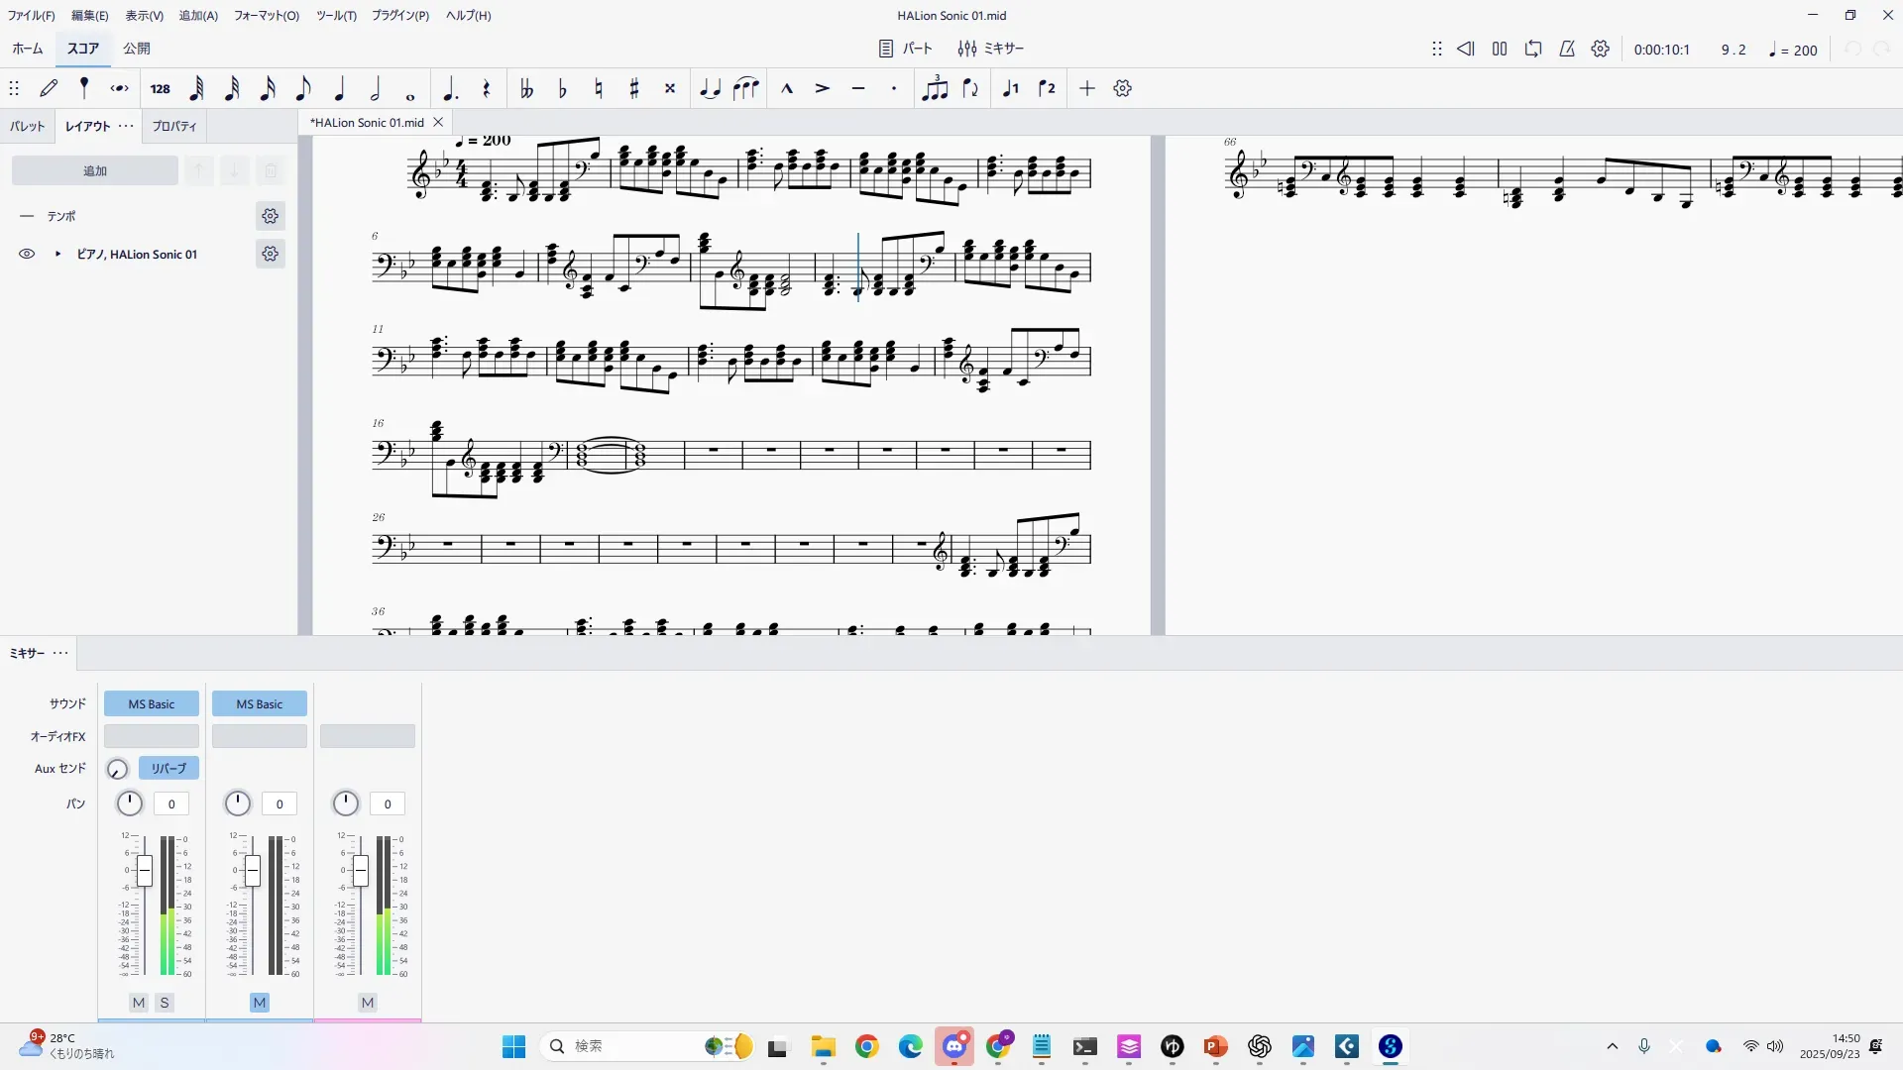1903x1070 pixels.
Task: Select the rest input icon
Action: tap(486, 89)
